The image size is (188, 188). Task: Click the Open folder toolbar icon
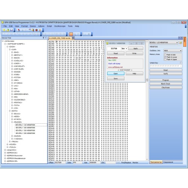point(8,30)
